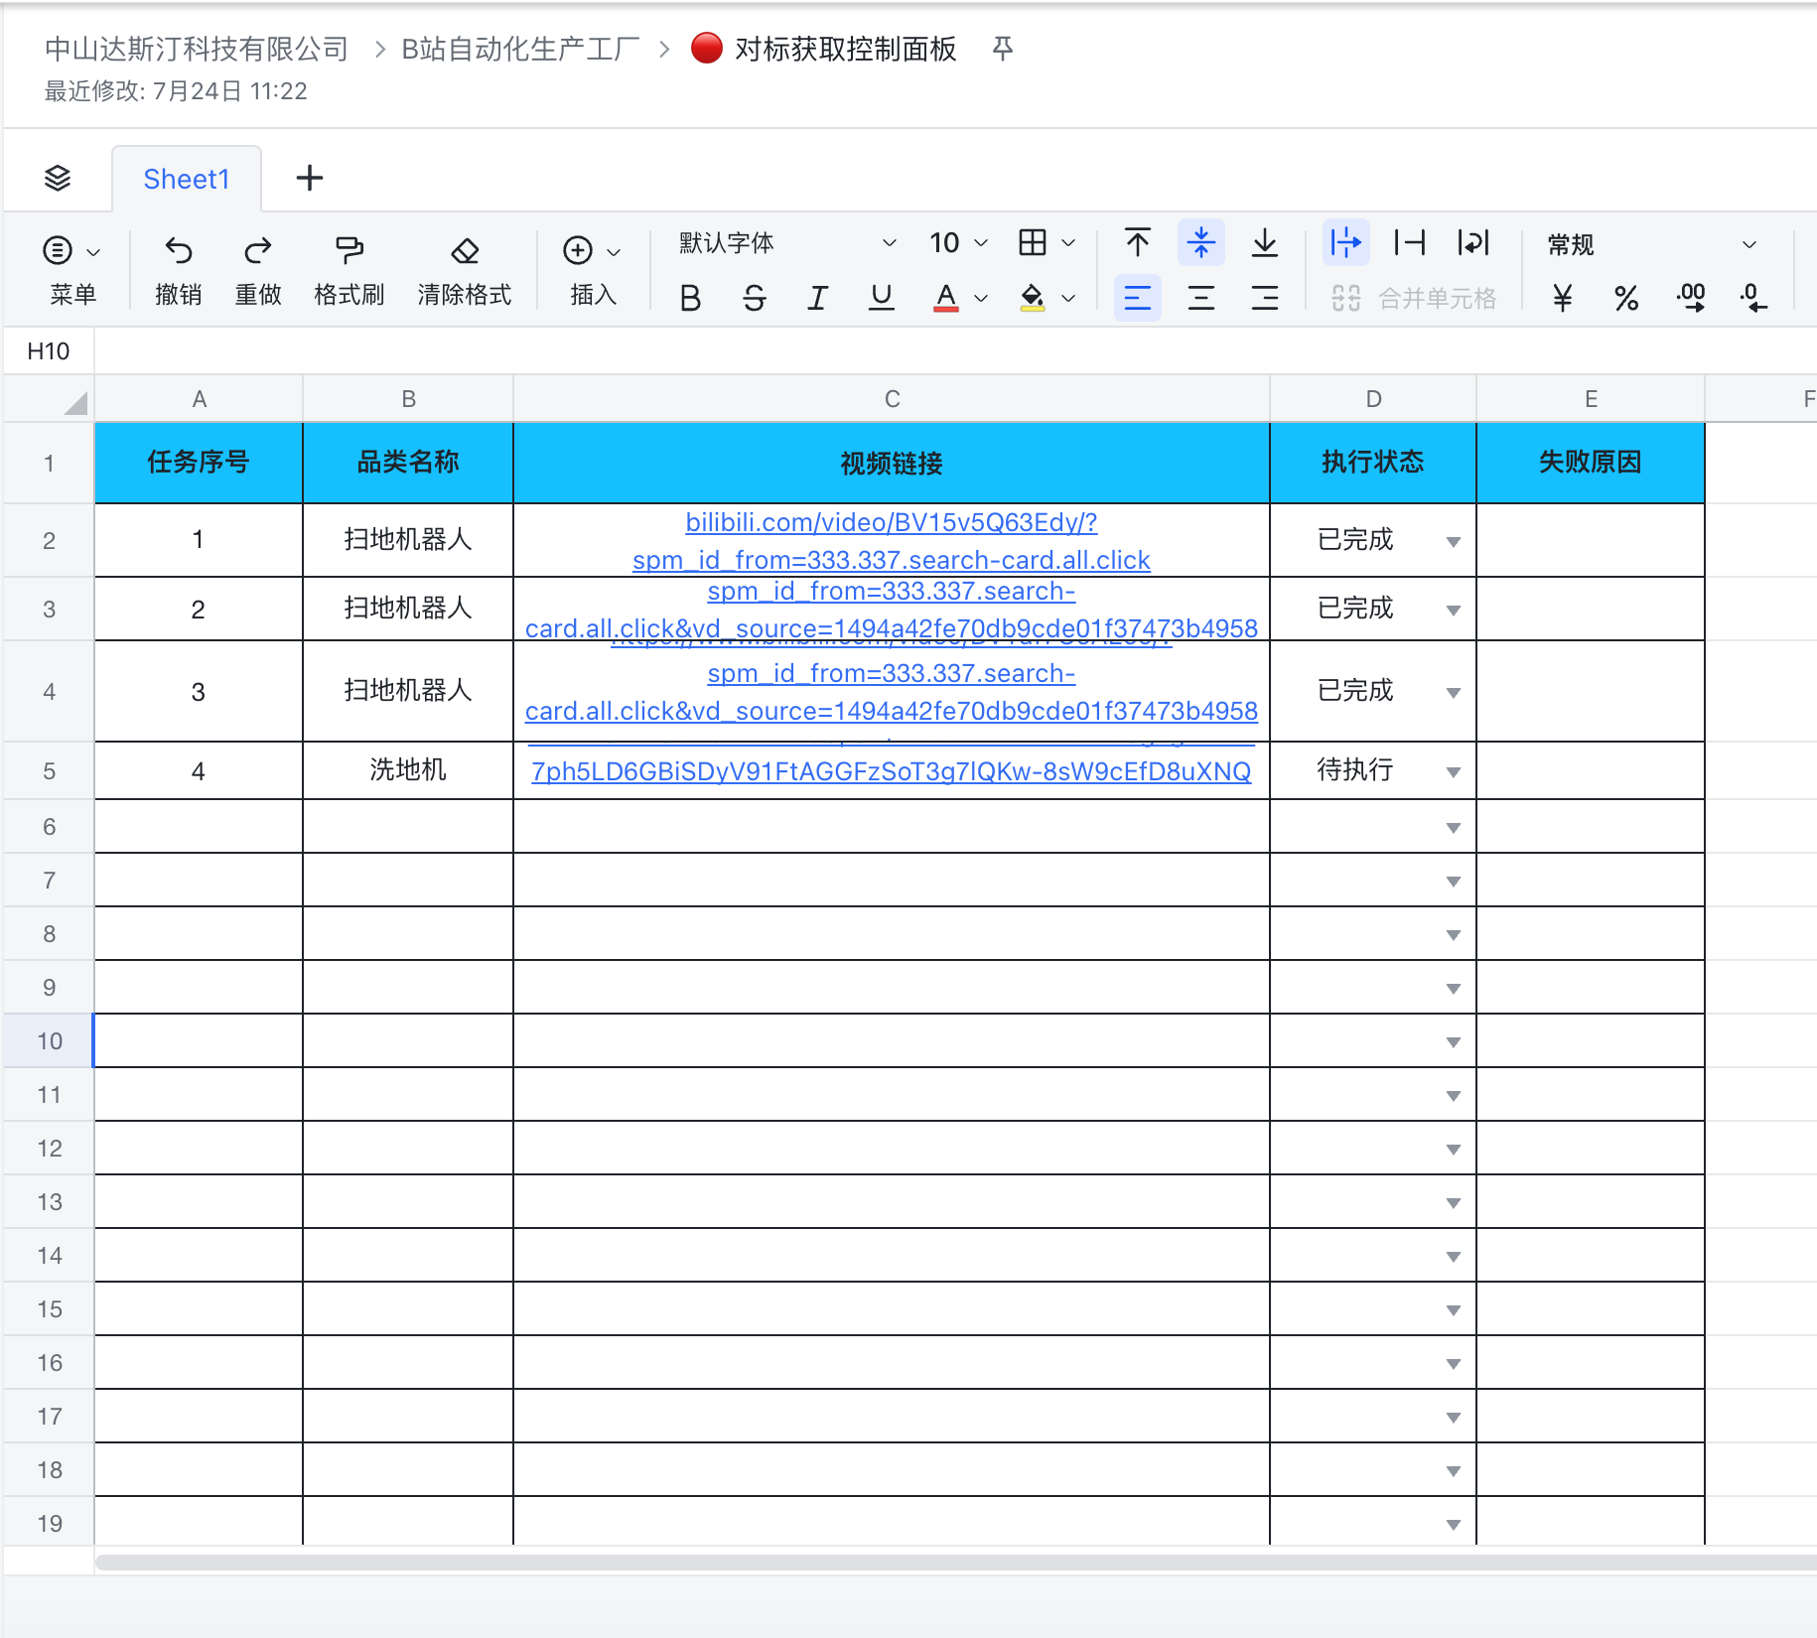Open the 默认字体 font dropdown
This screenshot has height=1638, width=1817.
pos(787,243)
